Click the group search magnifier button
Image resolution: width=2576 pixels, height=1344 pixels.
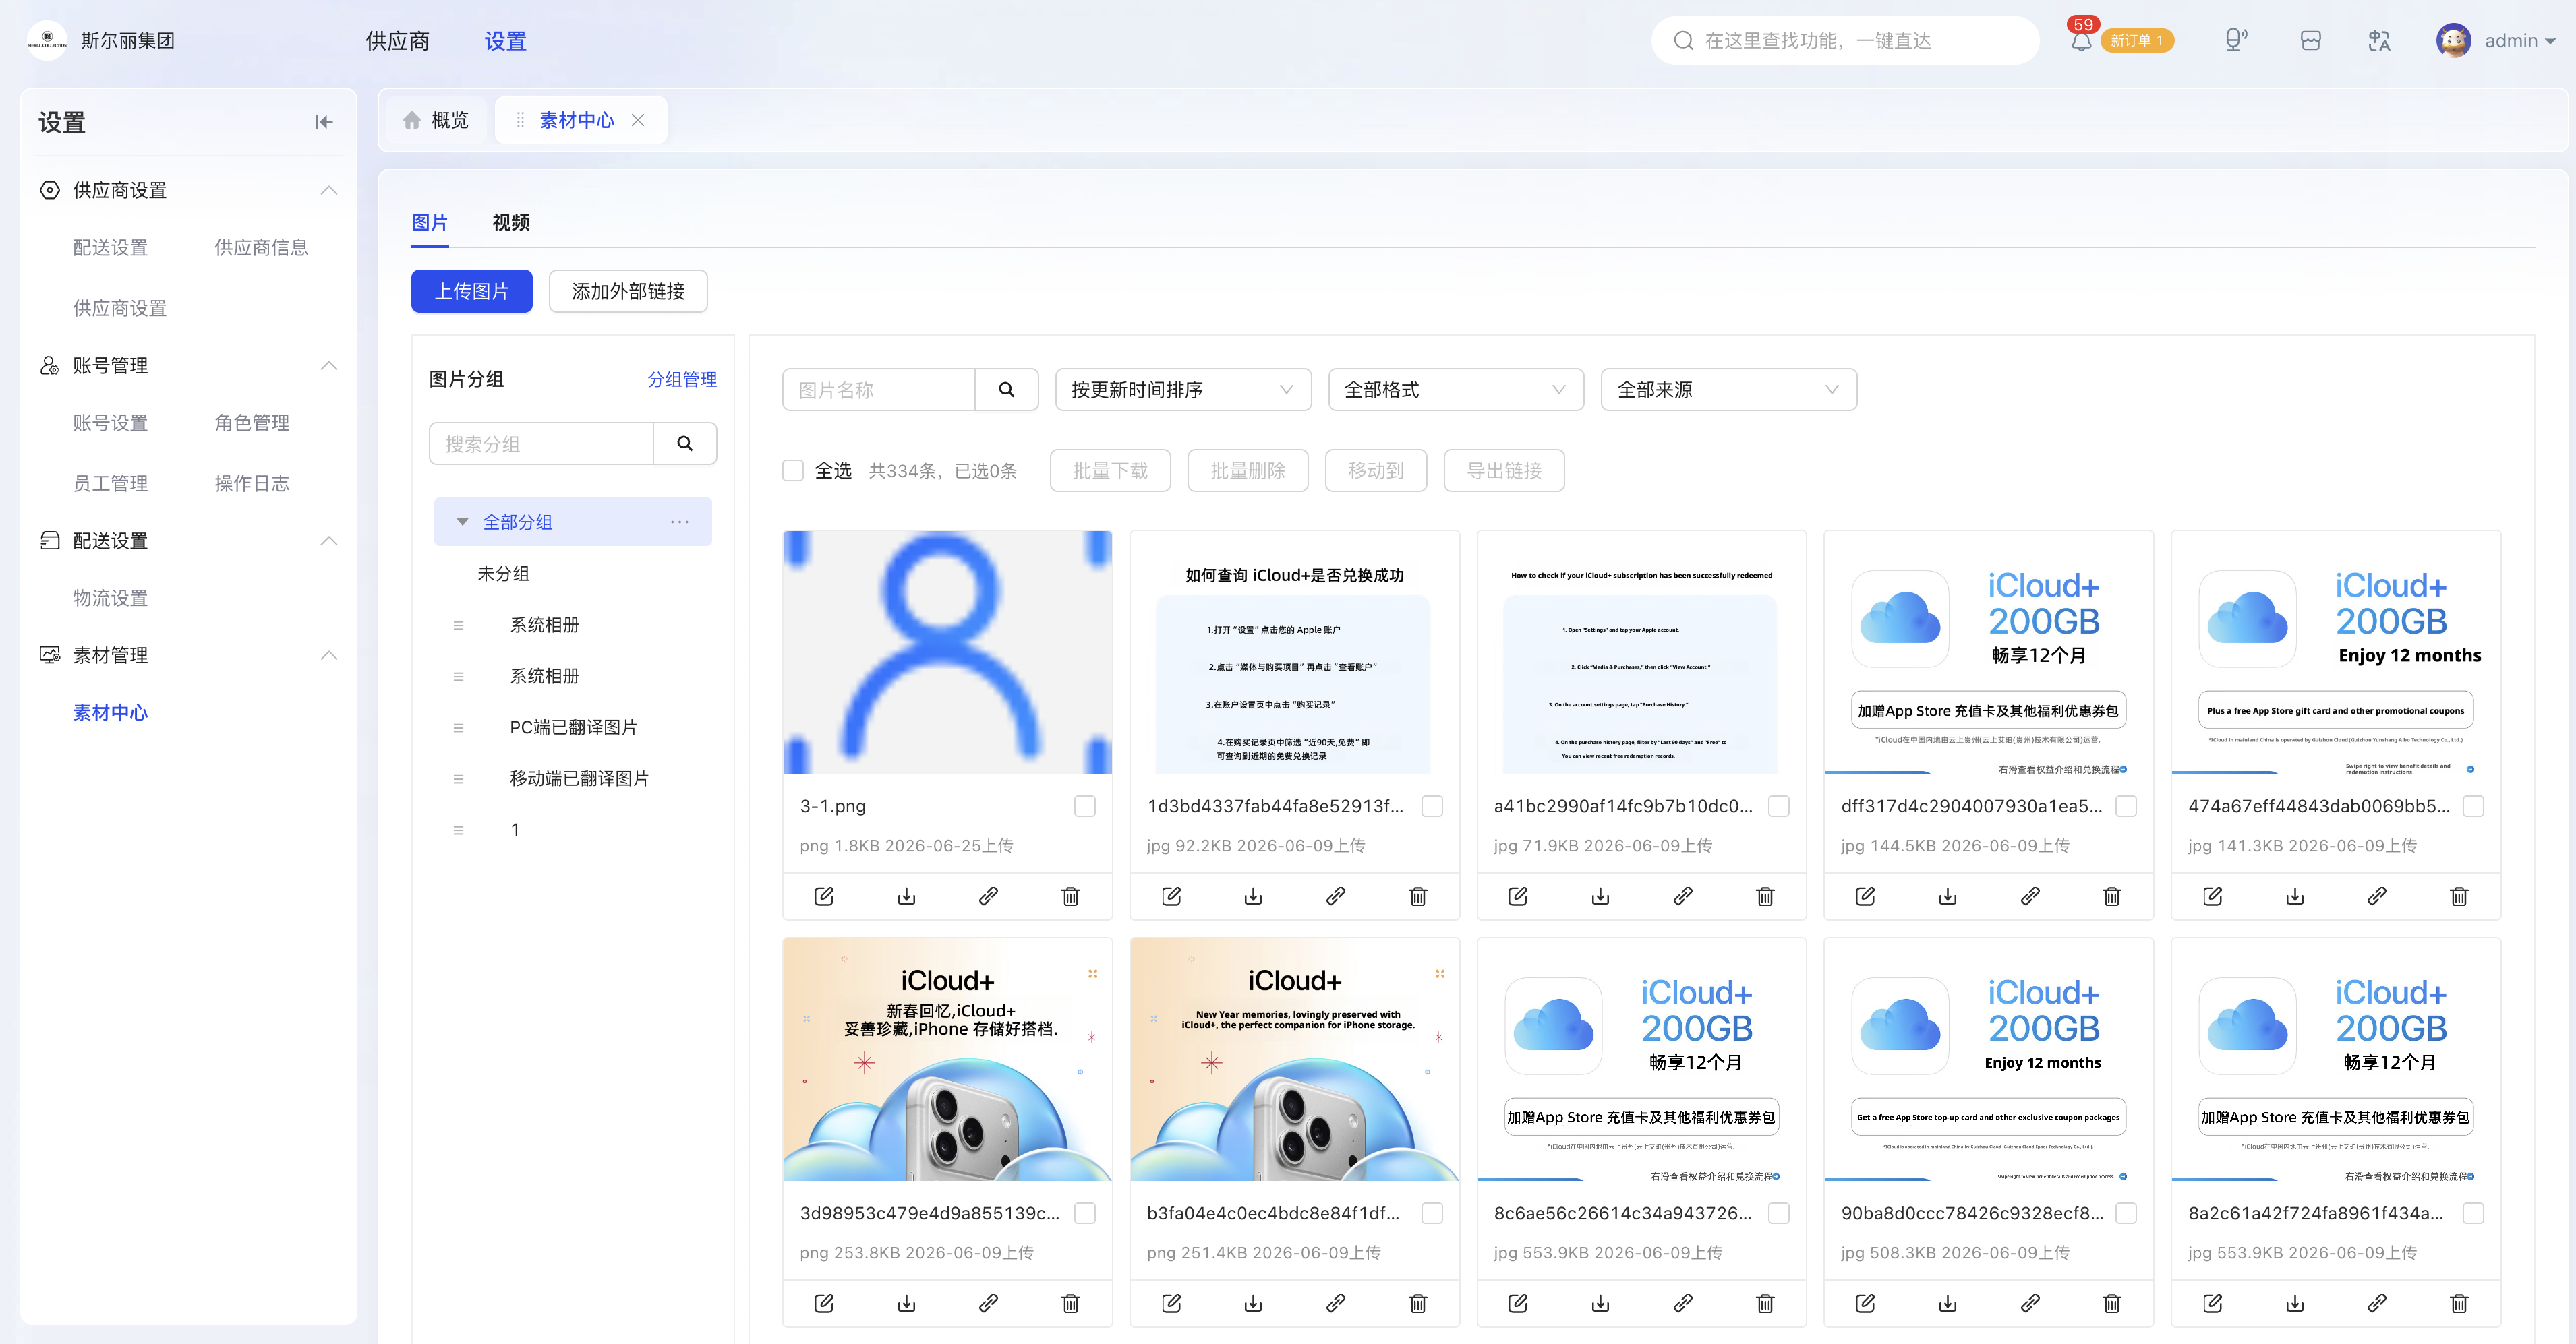685,444
